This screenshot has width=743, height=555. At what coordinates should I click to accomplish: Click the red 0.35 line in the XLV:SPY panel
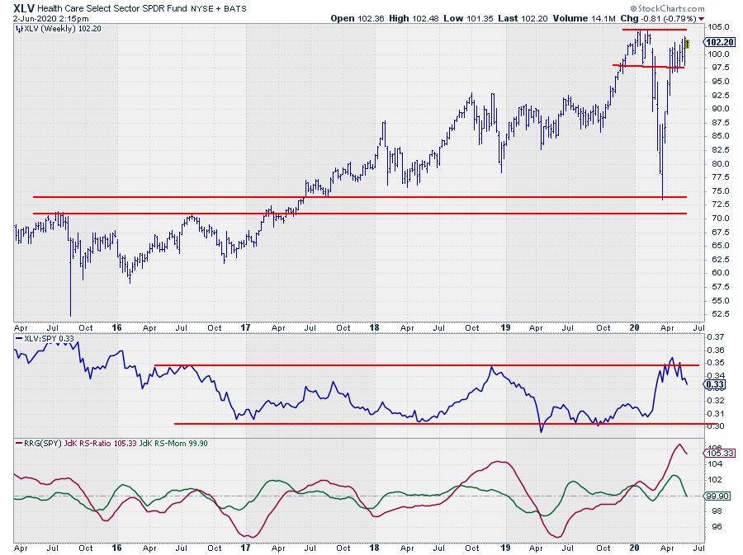coord(413,365)
